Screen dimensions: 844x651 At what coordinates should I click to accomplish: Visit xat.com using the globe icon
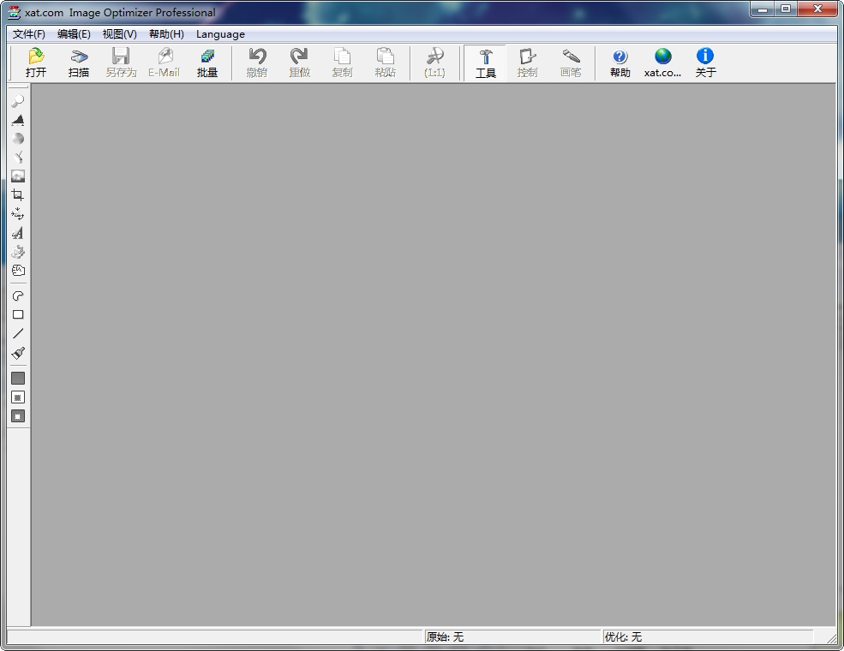[661, 62]
